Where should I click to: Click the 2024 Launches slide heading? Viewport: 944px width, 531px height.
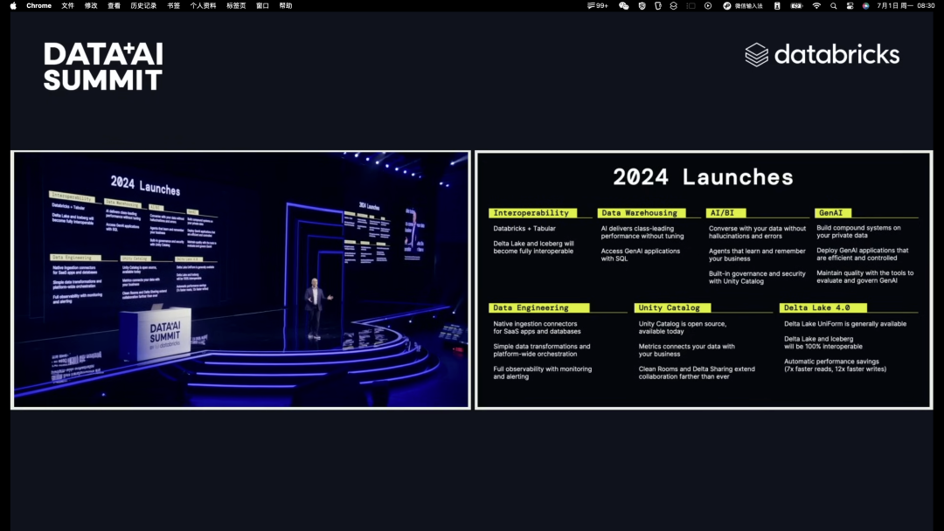pyautogui.click(x=703, y=176)
